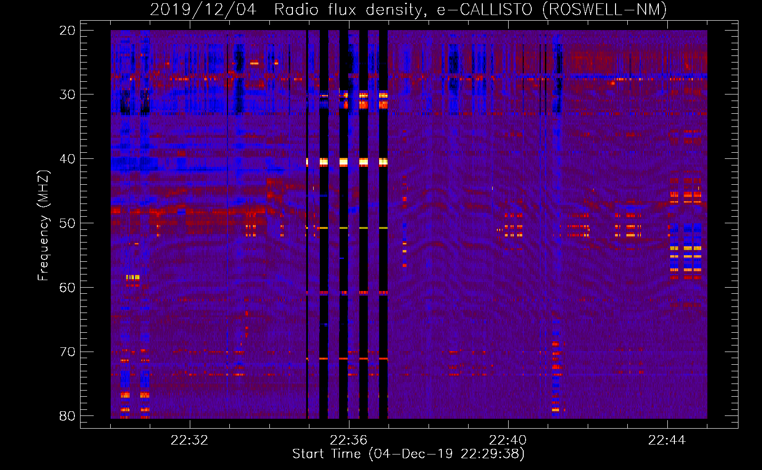Click the 30 frequency tick label
762x470 pixels.
click(x=67, y=94)
